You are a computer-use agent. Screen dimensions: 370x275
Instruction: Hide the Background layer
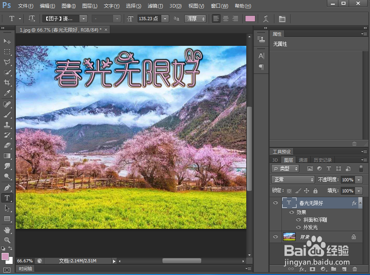pyautogui.click(x=276, y=236)
